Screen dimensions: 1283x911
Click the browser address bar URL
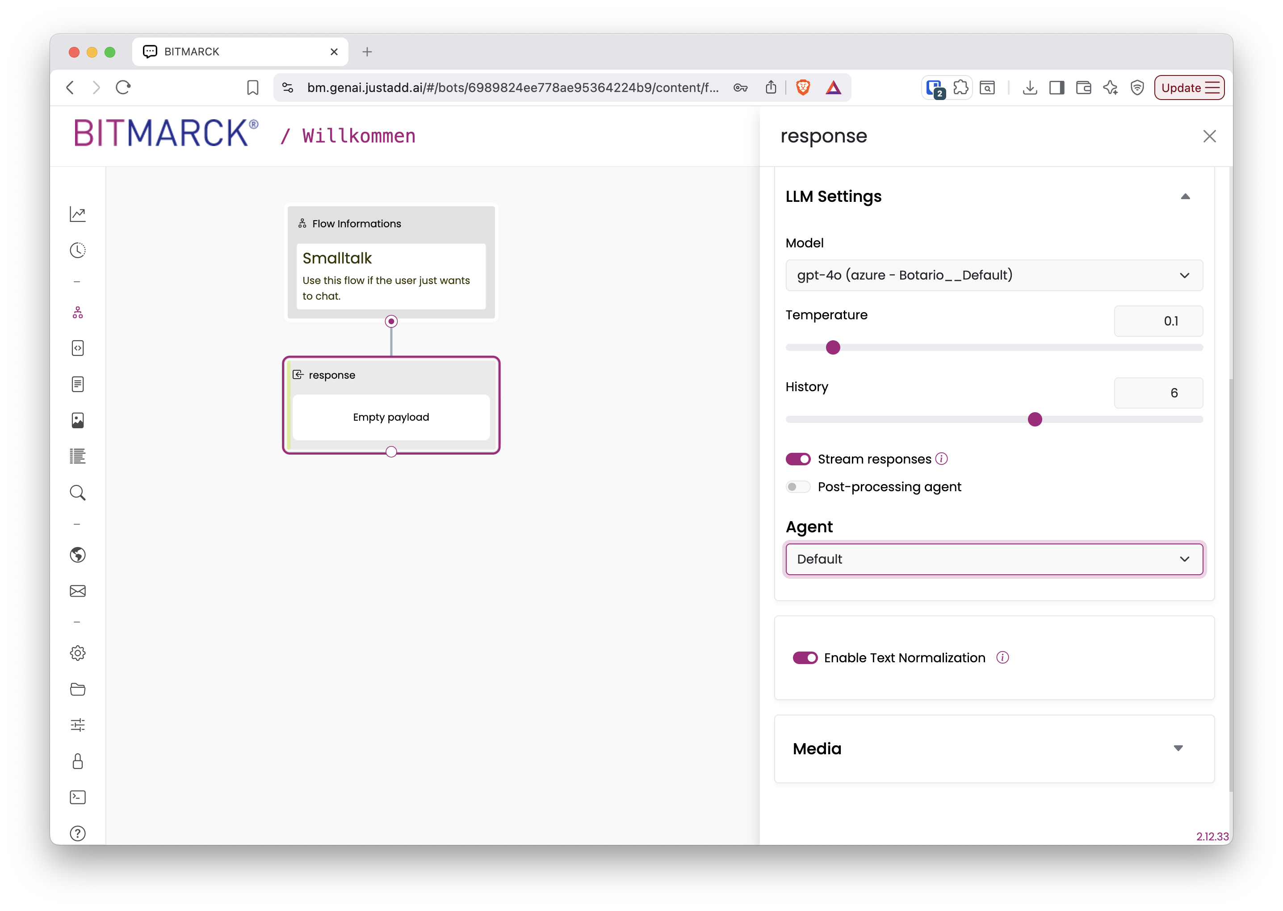point(513,88)
